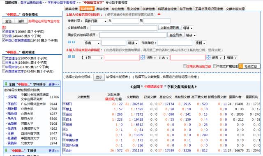Click the add-row plus icon beside 作者

[x=69, y=42]
